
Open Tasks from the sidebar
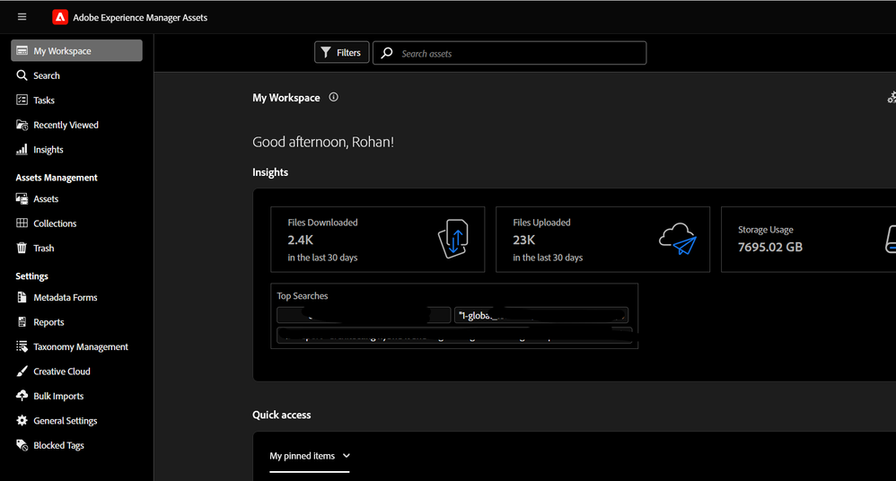pyautogui.click(x=44, y=101)
